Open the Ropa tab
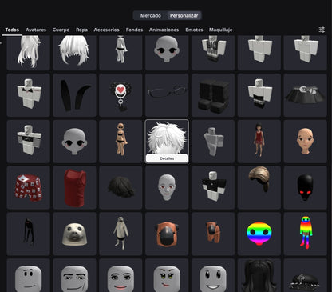The width and height of the screenshot is (332, 292). [x=81, y=30]
